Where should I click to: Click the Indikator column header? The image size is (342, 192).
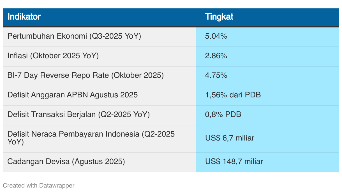point(24,17)
